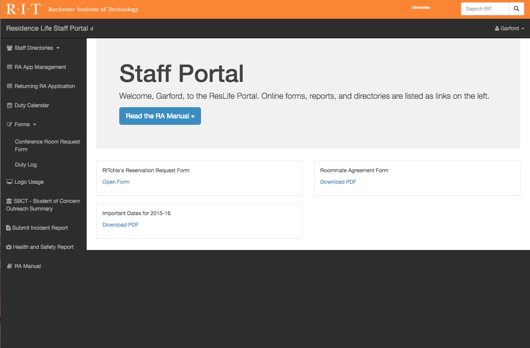Click the Submit Incident Report document icon

click(8, 228)
